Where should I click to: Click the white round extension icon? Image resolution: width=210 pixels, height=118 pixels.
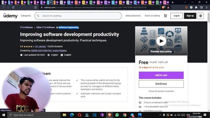[191, 7]
